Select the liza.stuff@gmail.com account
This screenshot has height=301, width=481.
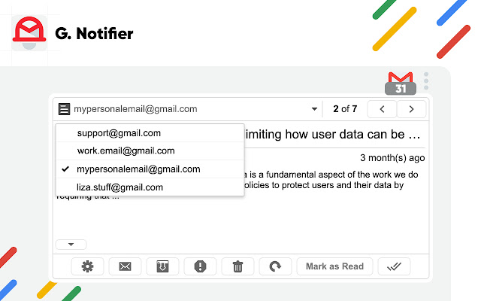click(119, 187)
